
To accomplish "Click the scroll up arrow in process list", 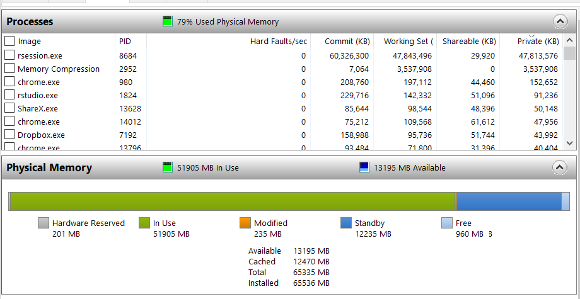I will 570,41.
